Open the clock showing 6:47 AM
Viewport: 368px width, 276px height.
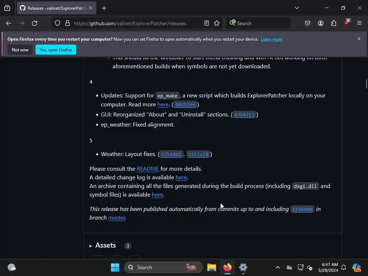[328, 267]
